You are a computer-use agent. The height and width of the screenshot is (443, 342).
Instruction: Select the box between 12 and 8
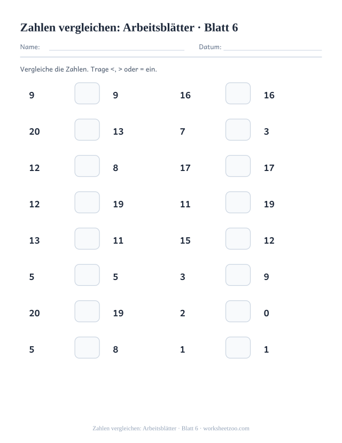(x=87, y=166)
